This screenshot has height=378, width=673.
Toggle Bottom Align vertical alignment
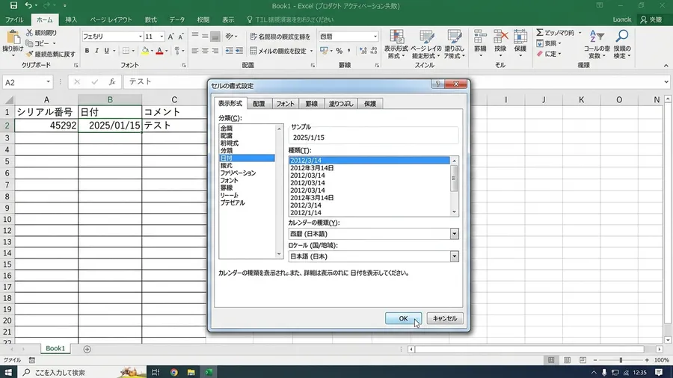215,37
